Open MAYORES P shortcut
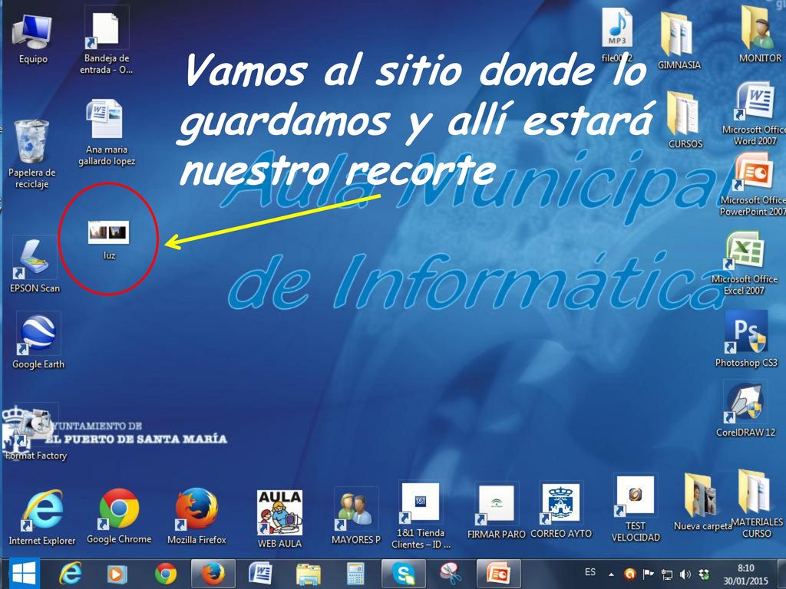 click(356, 518)
